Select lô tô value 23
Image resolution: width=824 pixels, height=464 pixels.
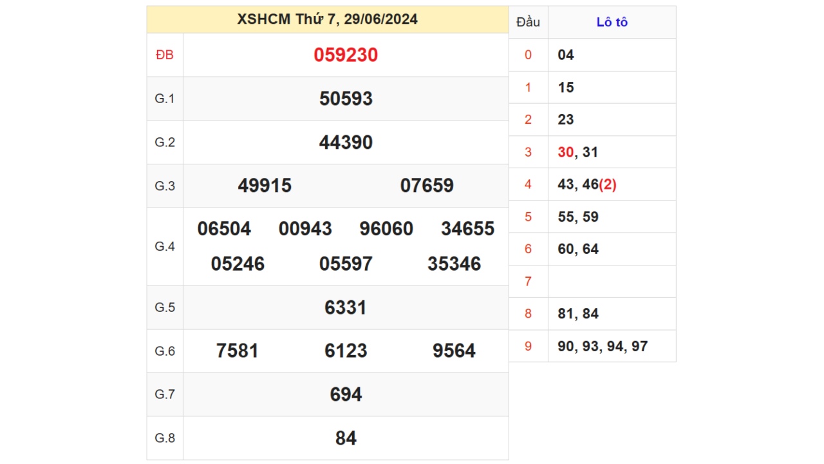pyautogui.click(x=566, y=120)
